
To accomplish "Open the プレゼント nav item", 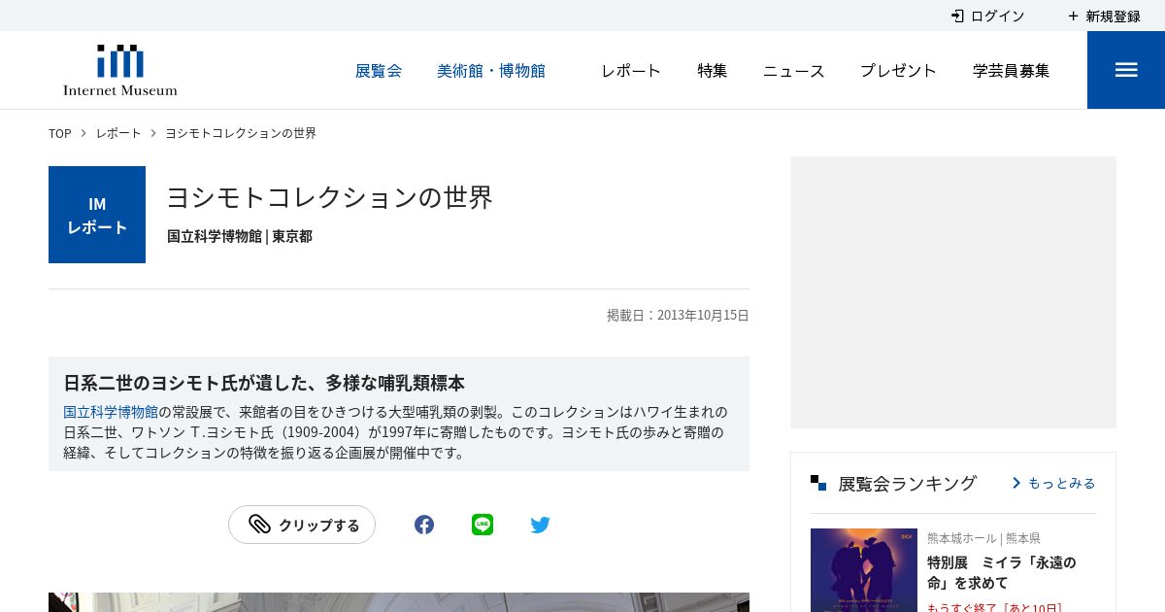I will click(x=899, y=70).
